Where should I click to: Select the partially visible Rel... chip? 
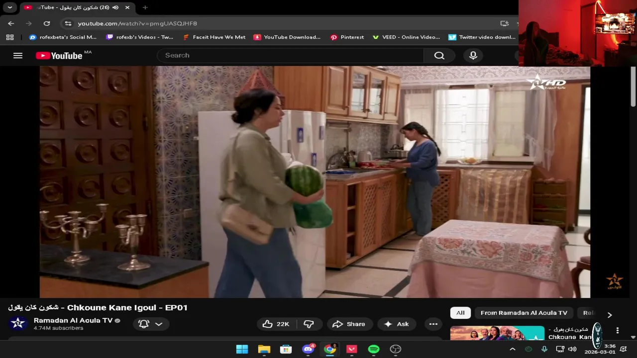tap(589, 313)
